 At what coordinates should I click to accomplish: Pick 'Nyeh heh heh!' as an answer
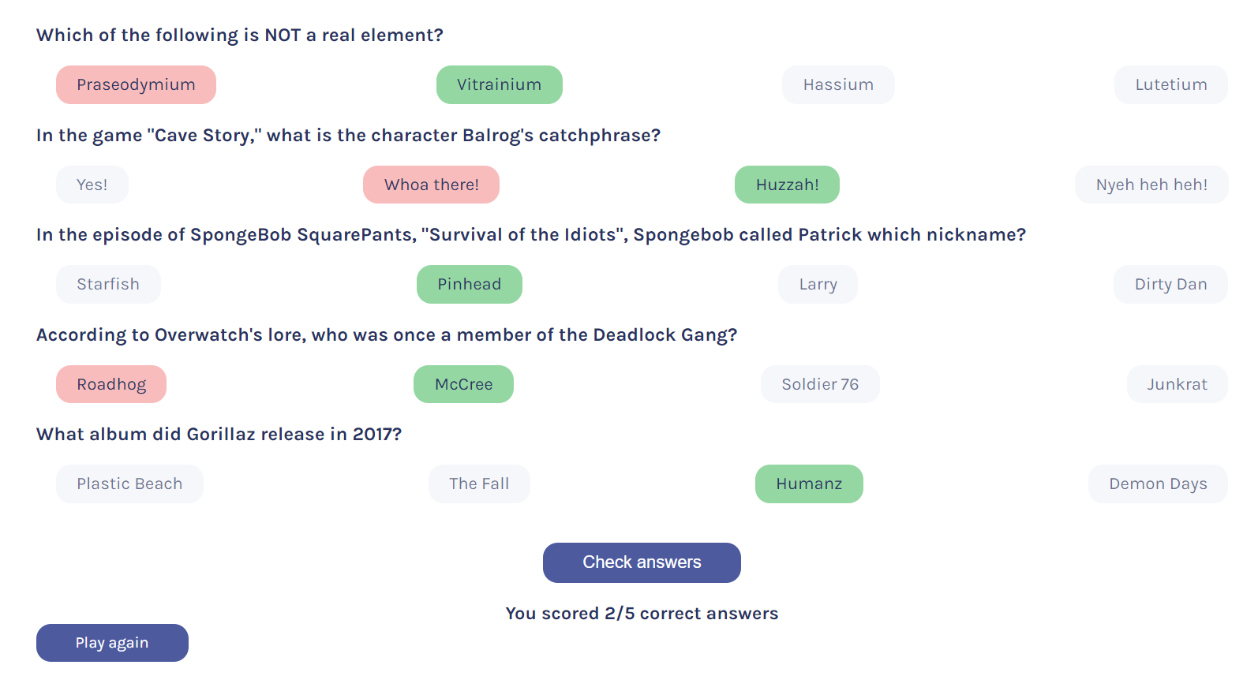coord(1151,184)
